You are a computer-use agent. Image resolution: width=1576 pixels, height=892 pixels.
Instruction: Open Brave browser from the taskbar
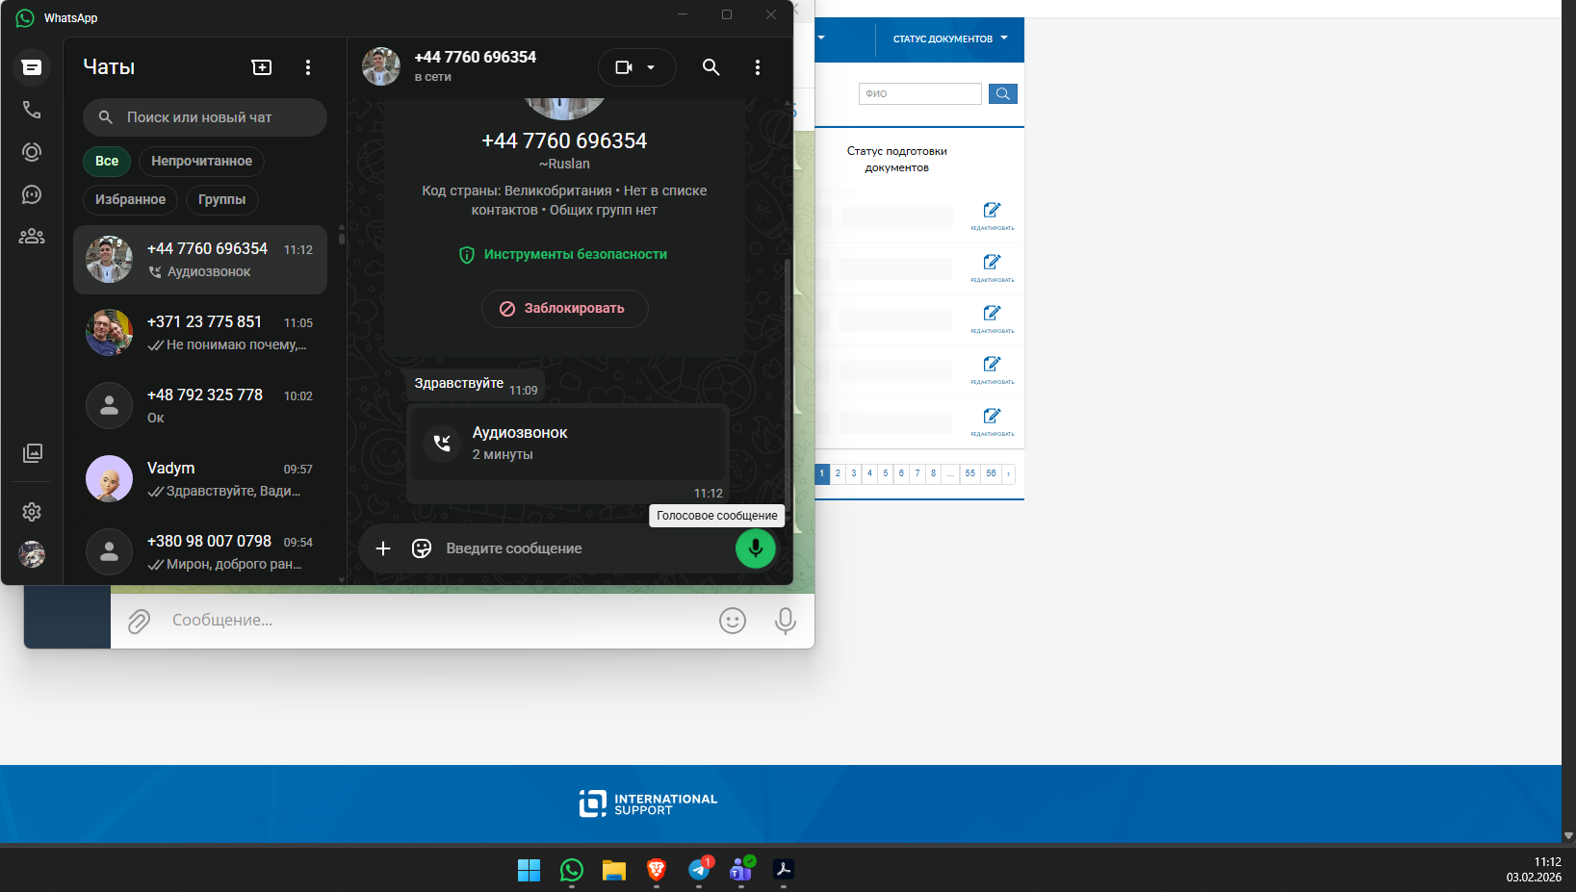pos(657,871)
